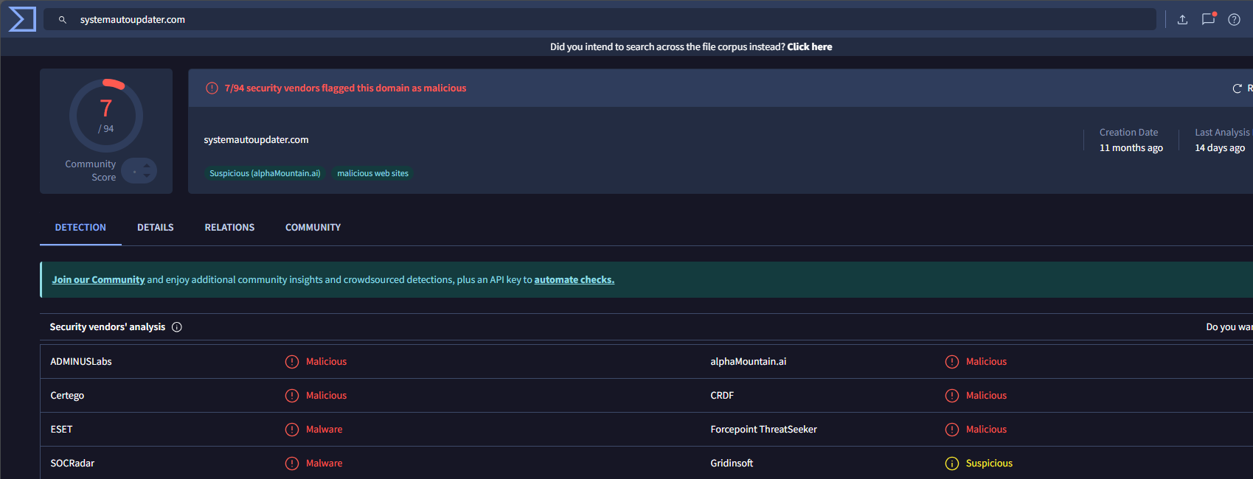Image resolution: width=1253 pixels, height=479 pixels.
Task: Click the VirusTotal logo icon
Action: pos(22,19)
